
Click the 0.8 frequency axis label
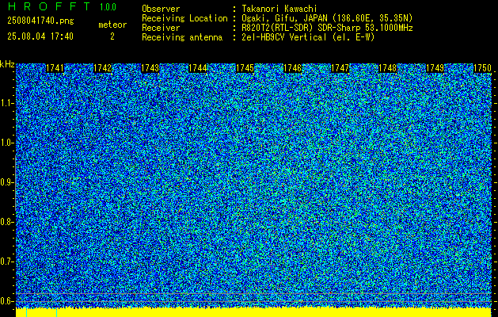[6, 222]
